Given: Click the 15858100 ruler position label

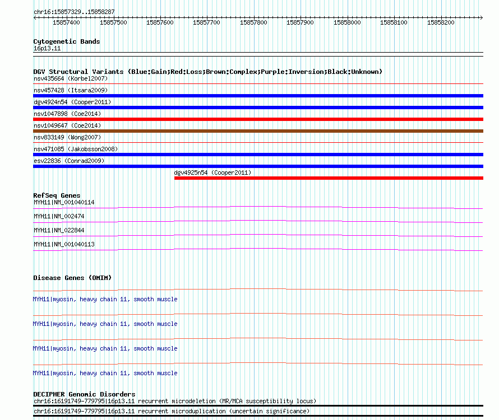Looking at the screenshot, I should [x=394, y=22].
